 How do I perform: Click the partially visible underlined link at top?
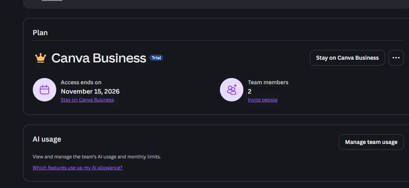52,0
